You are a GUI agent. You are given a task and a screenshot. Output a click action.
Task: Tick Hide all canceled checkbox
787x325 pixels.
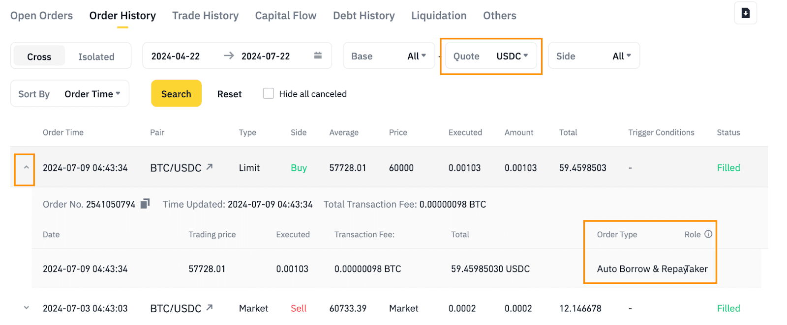pyautogui.click(x=268, y=93)
